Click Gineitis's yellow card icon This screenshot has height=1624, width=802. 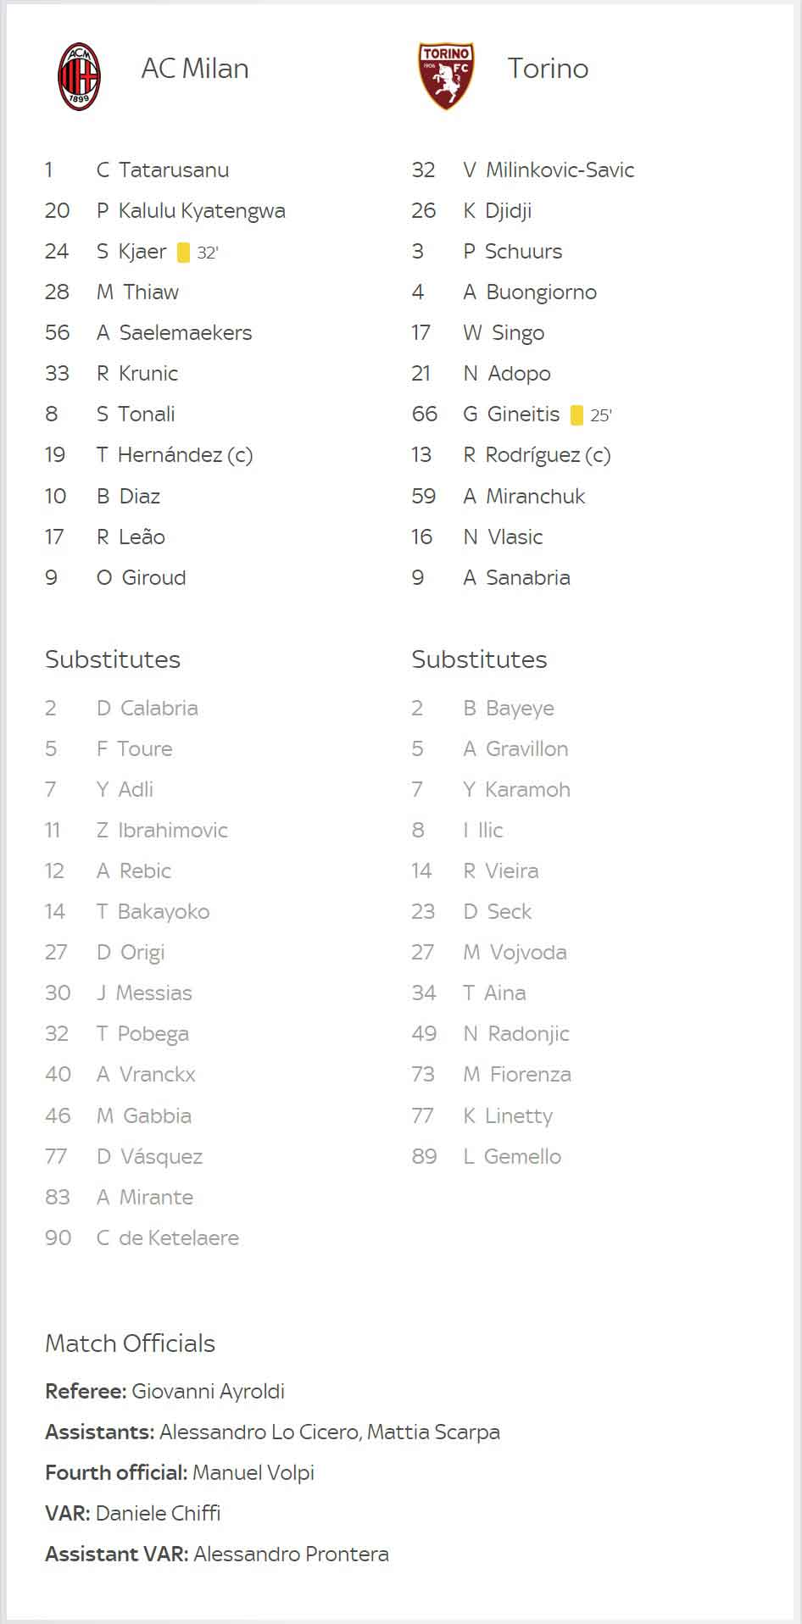click(x=577, y=415)
